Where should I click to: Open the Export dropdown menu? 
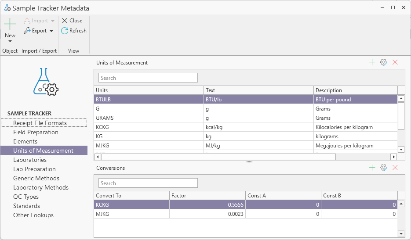coord(51,31)
